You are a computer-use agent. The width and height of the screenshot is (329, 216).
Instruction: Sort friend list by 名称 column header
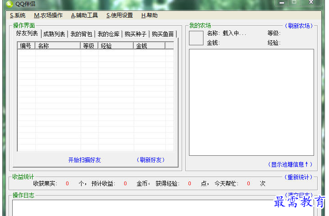58,46
